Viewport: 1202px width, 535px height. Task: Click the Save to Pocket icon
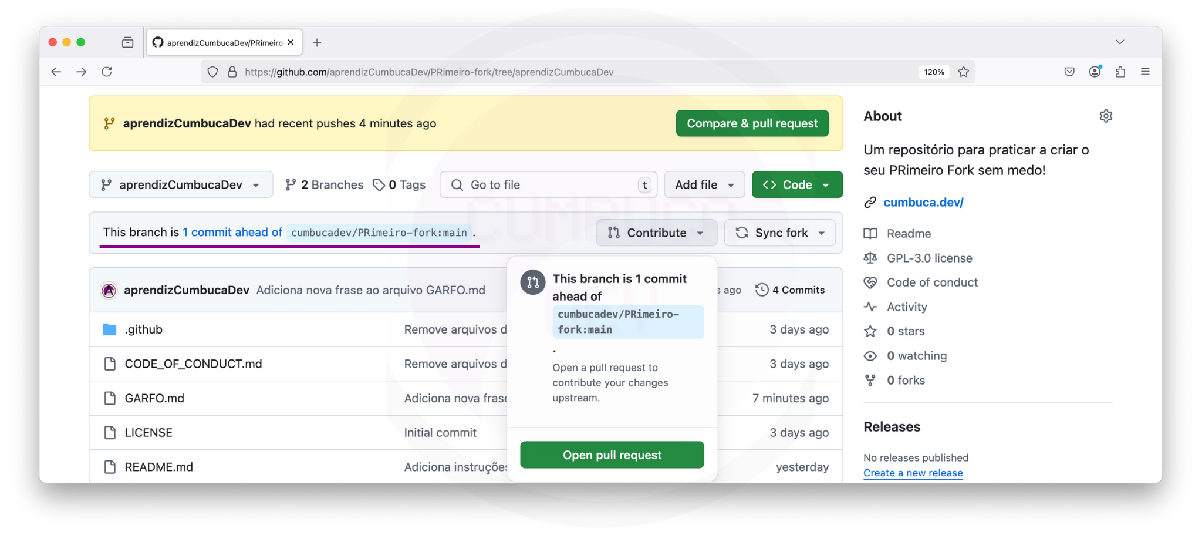click(x=1069, y=72)
